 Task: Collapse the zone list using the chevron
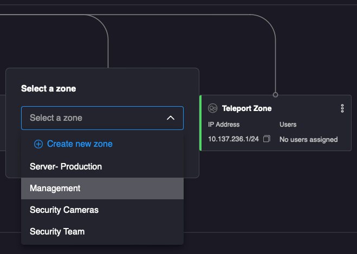point(171,118)
